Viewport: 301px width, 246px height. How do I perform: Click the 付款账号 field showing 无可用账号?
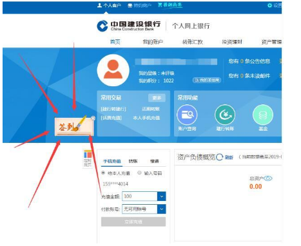click(140, 209)
